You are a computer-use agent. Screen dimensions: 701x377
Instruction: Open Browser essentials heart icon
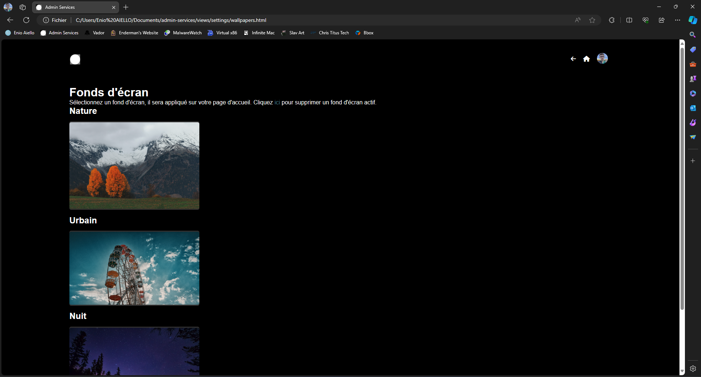click(646, 20)
